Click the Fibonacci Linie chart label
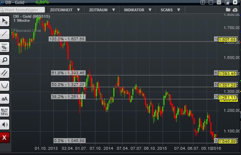The width and height of the screenshot is (241, 155). tap(27, 31)
